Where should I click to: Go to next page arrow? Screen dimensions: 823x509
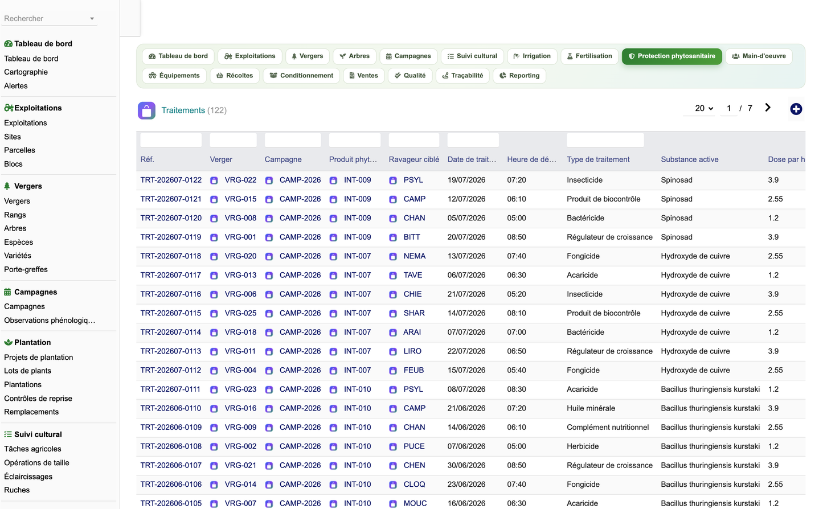pos(768,108)
